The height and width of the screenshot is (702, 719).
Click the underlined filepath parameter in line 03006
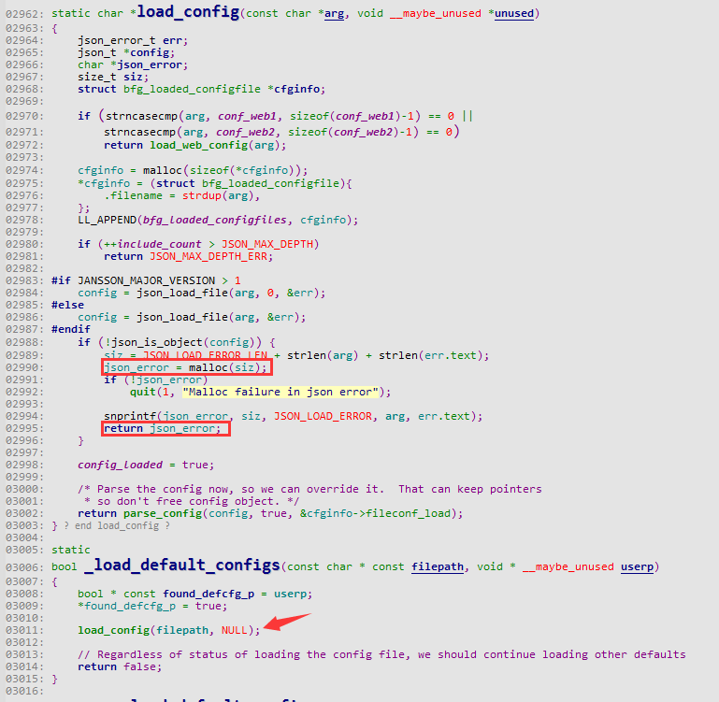pyautogui.click(x=438, y=566)
